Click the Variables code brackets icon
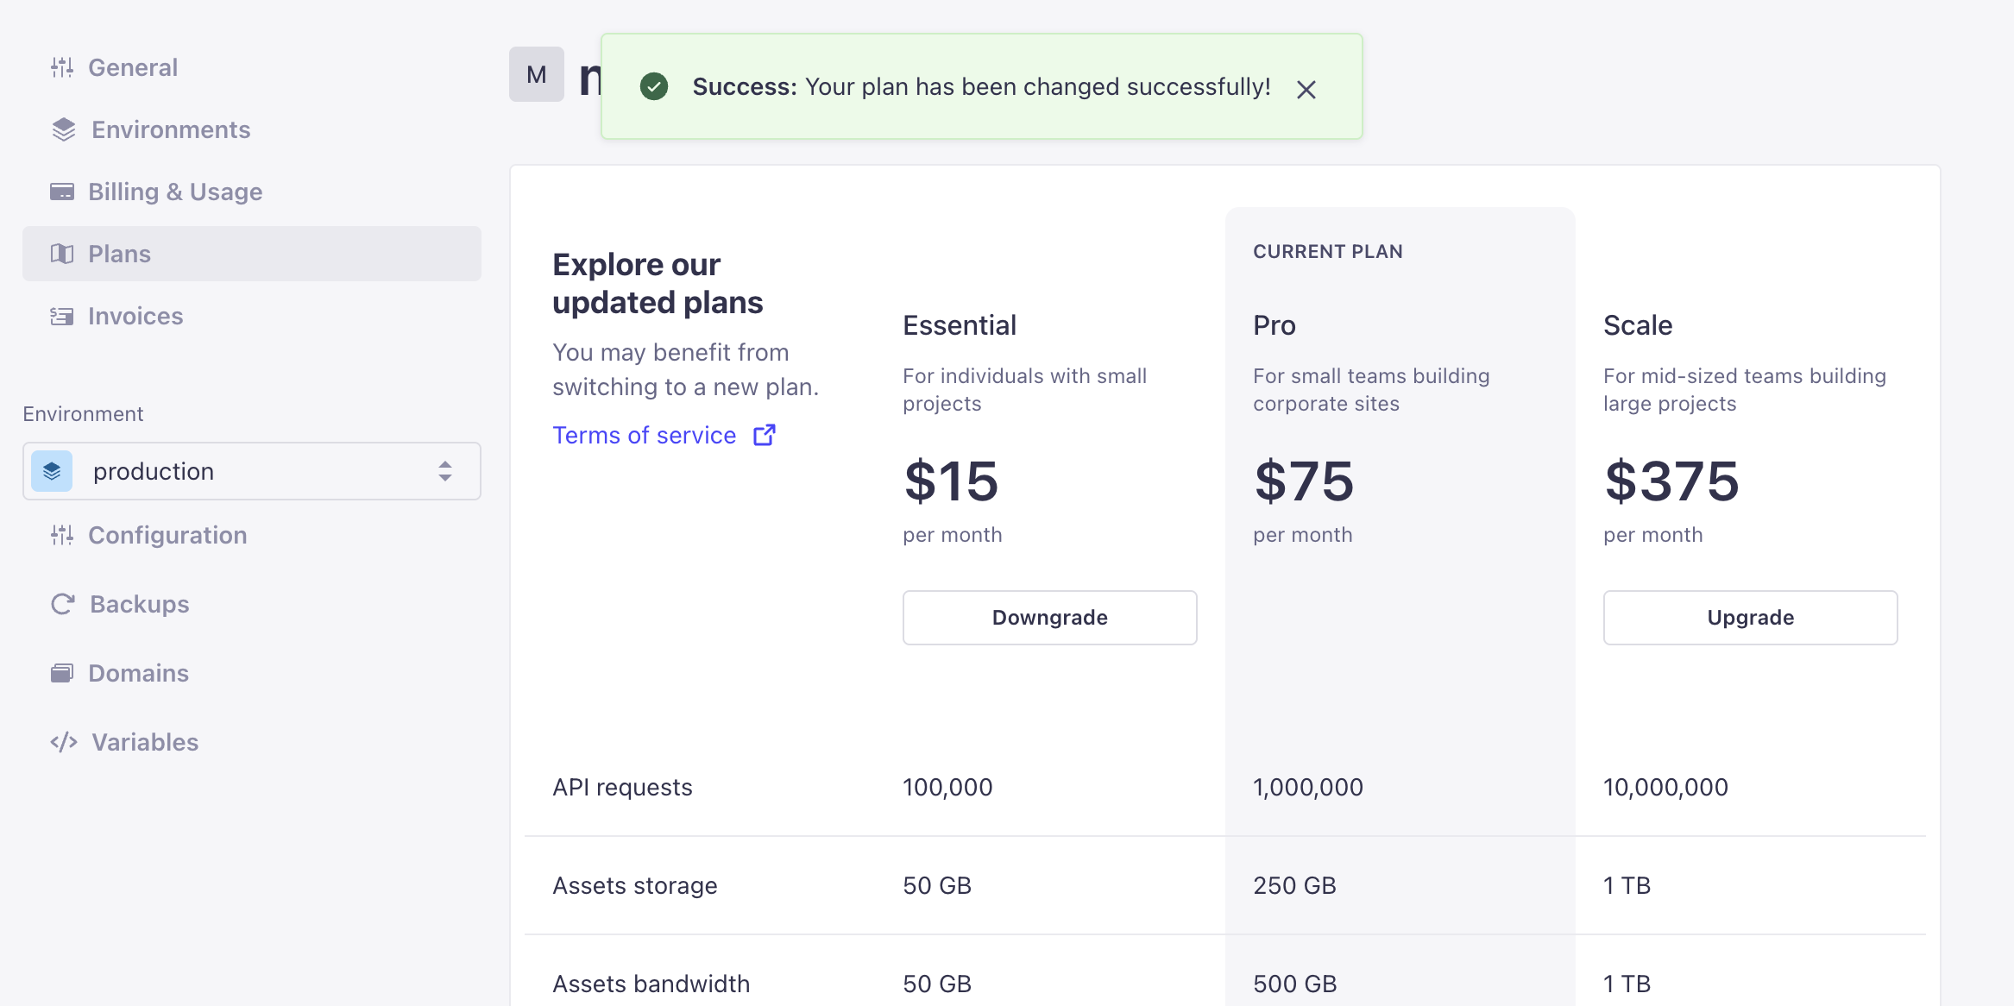2014x1006 pixels. click(x=64, y=742)
